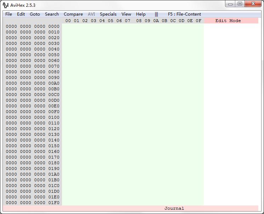Screen dimensions: 264x214
Task: Click column header 0F in hex ruler
Action: 198,21
